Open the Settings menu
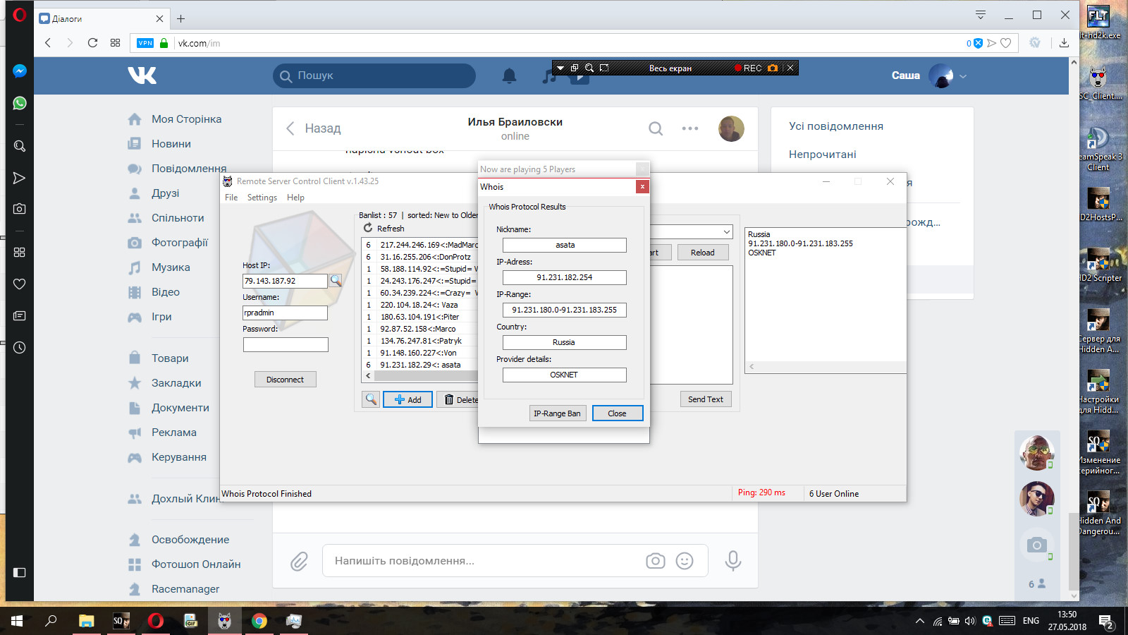The image size is (1128, 635). (262, 198)
